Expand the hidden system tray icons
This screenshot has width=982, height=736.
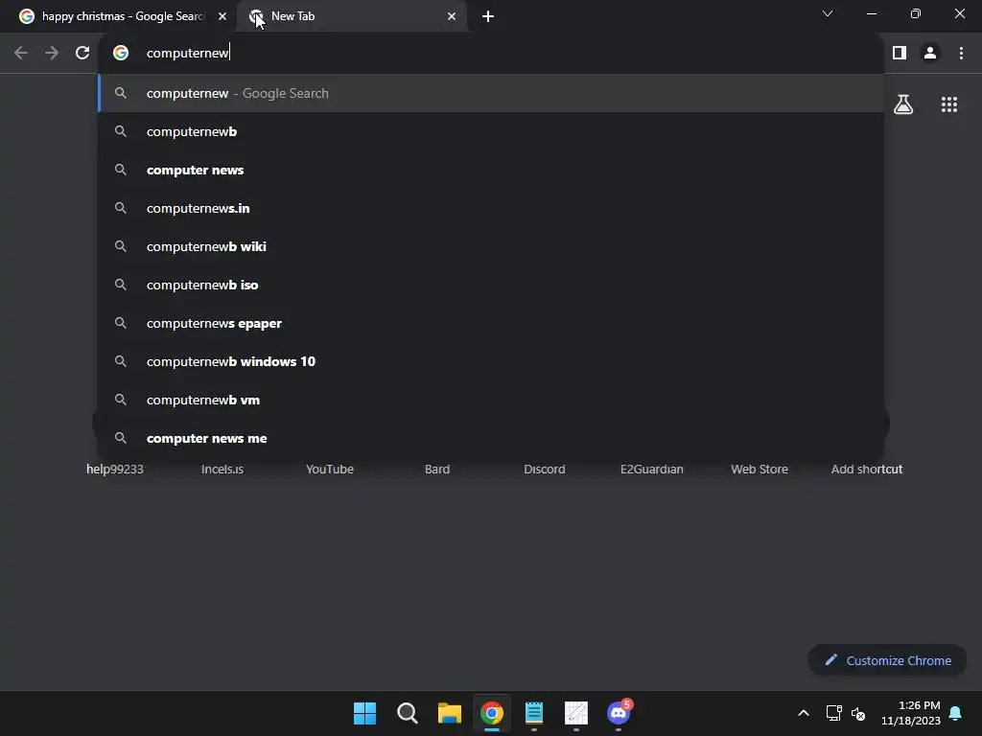pos(804,713)
